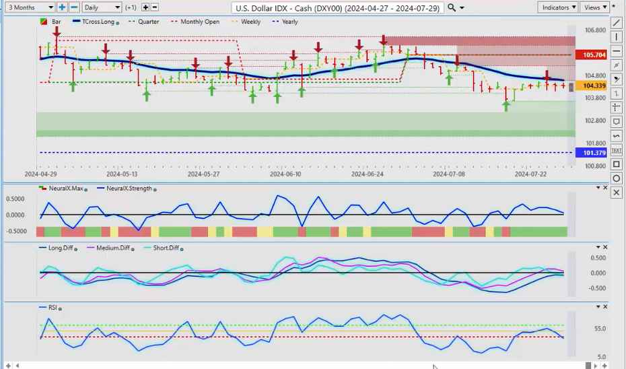Select the horizontal line drawing tool

[x=616, y=51]
